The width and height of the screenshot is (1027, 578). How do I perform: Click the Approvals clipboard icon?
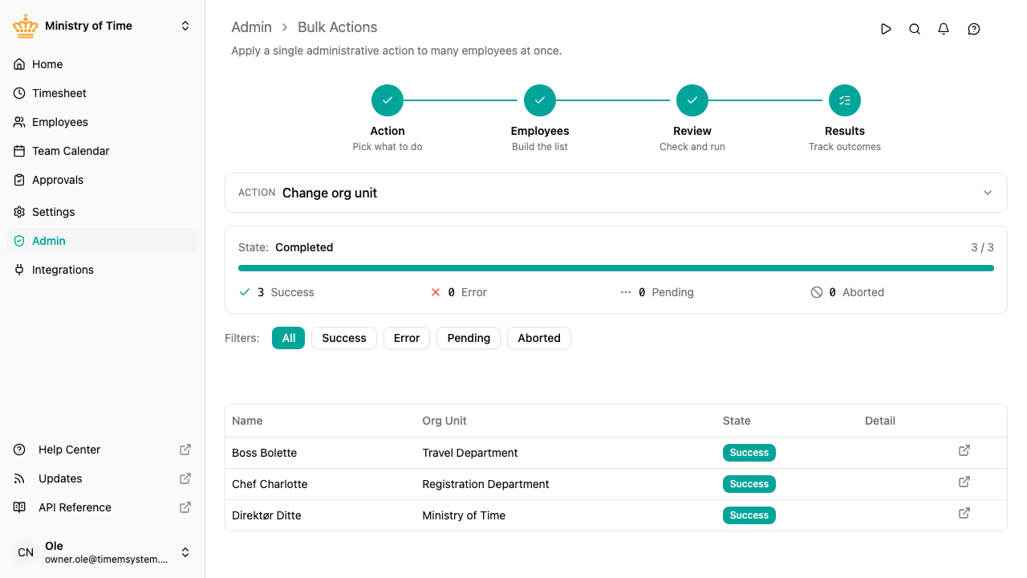[x=19, y=180]
